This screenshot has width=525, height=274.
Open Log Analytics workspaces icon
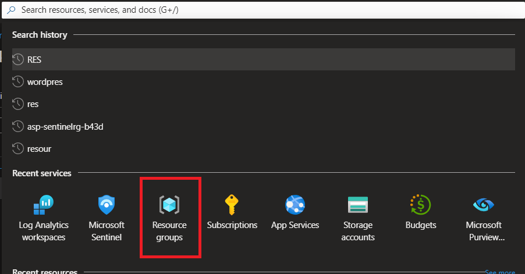(44, 205)
